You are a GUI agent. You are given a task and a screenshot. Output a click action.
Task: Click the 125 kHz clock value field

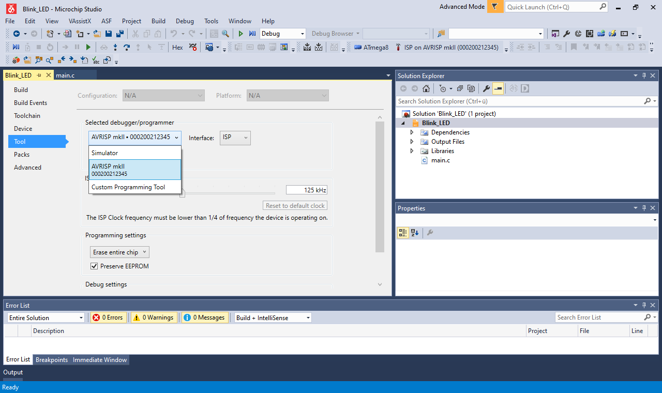(x=307, y=190)
